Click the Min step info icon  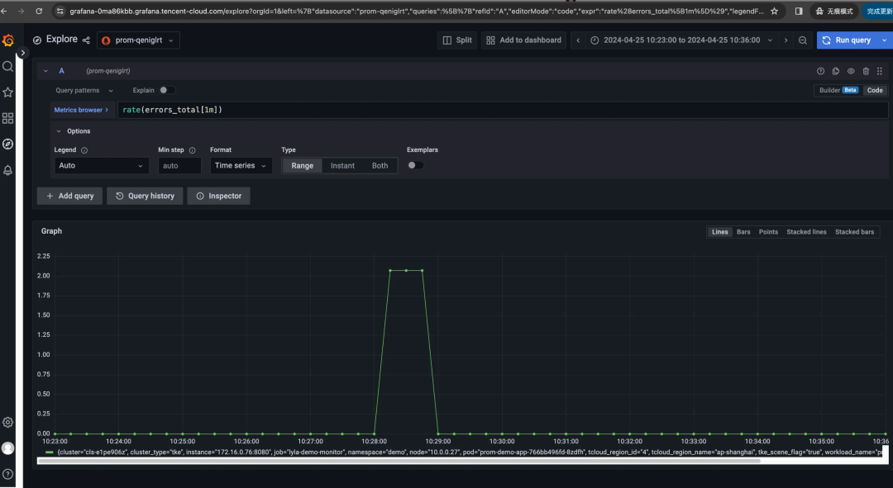192,150
